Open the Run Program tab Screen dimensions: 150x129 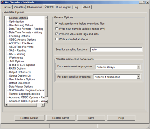63,7
